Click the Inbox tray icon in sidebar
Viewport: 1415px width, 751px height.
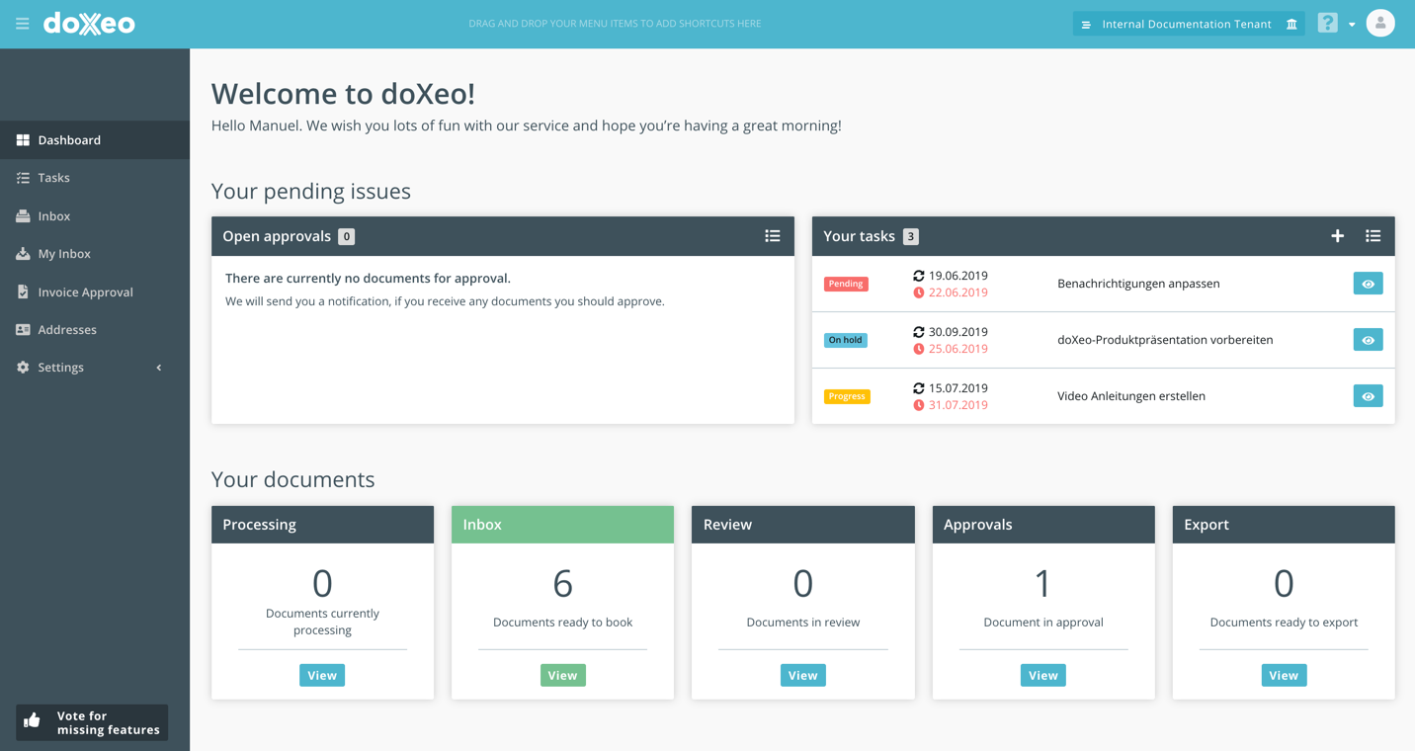point(23,216)
